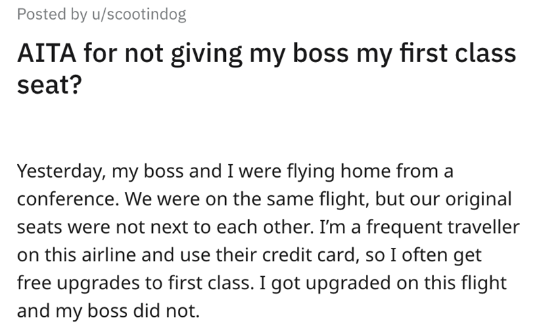Click the word "Yesterday" in the post body

pos(57,172)
